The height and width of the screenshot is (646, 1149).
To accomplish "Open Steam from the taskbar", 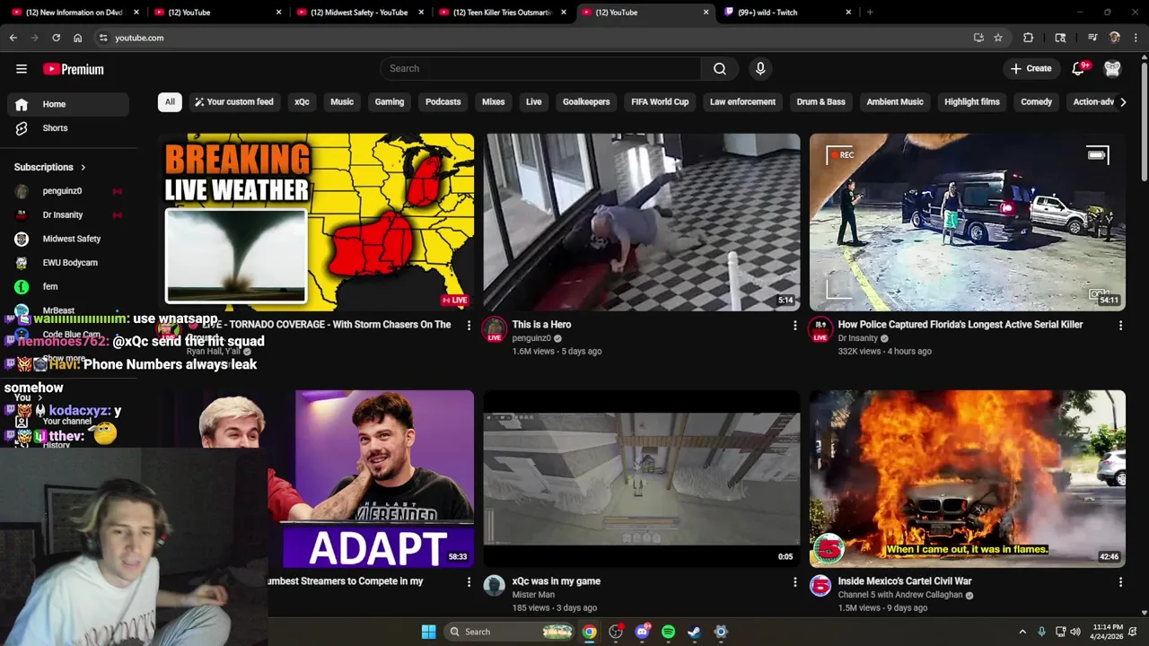I will point(694,632).
